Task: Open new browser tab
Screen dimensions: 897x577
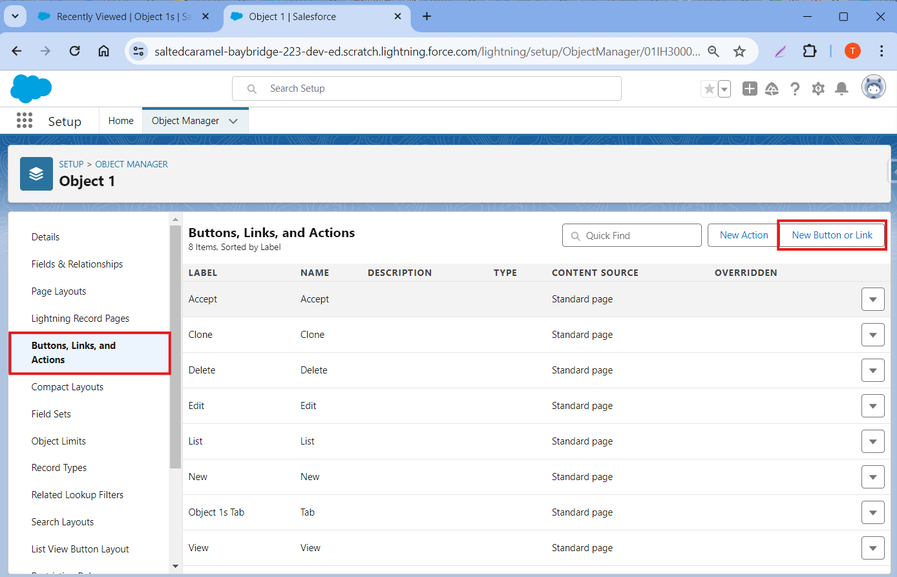Action: [427, 16]
